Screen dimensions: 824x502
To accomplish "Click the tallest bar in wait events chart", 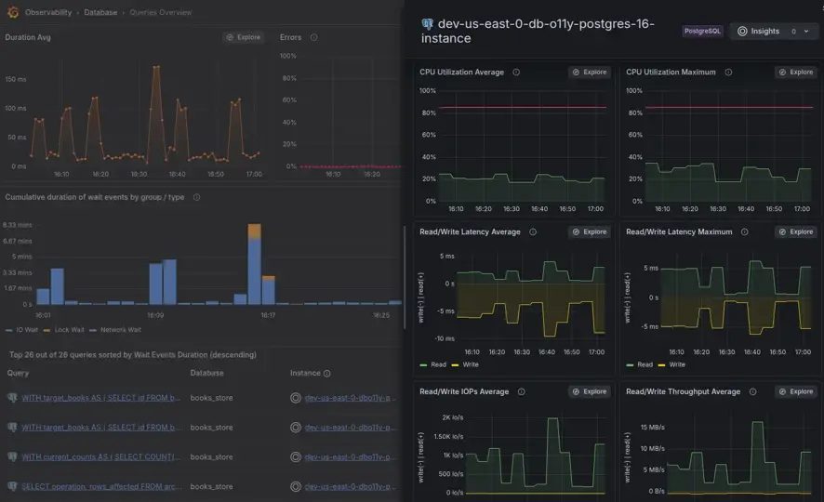I will pos(254,264).
